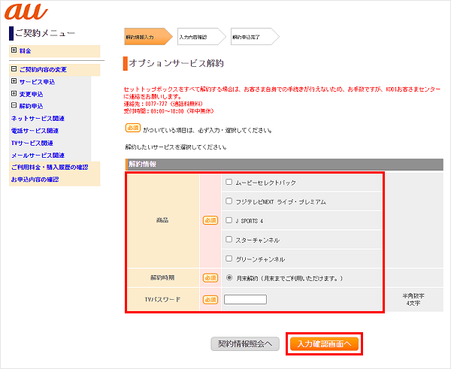This screenshot has width=451, height=369.
Task: Open ご利用料金・購入履歴の確認 page
Action: (x=49, y=167)
